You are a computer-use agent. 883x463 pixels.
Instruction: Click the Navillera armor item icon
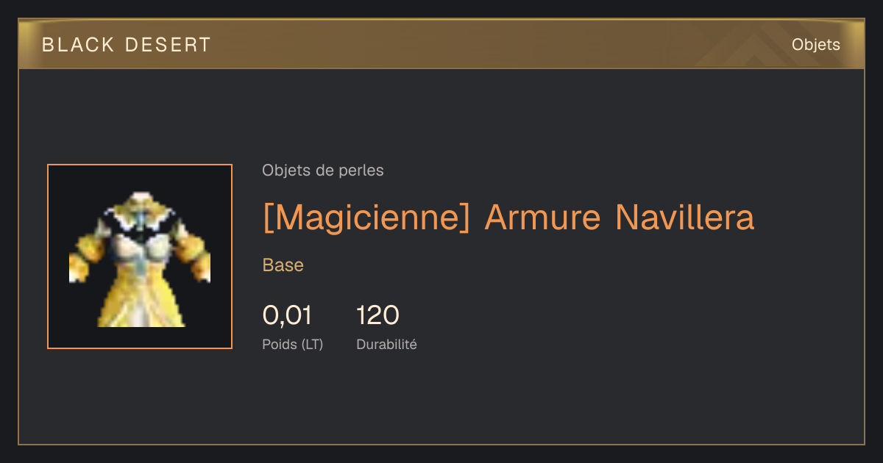coord(140,256)
